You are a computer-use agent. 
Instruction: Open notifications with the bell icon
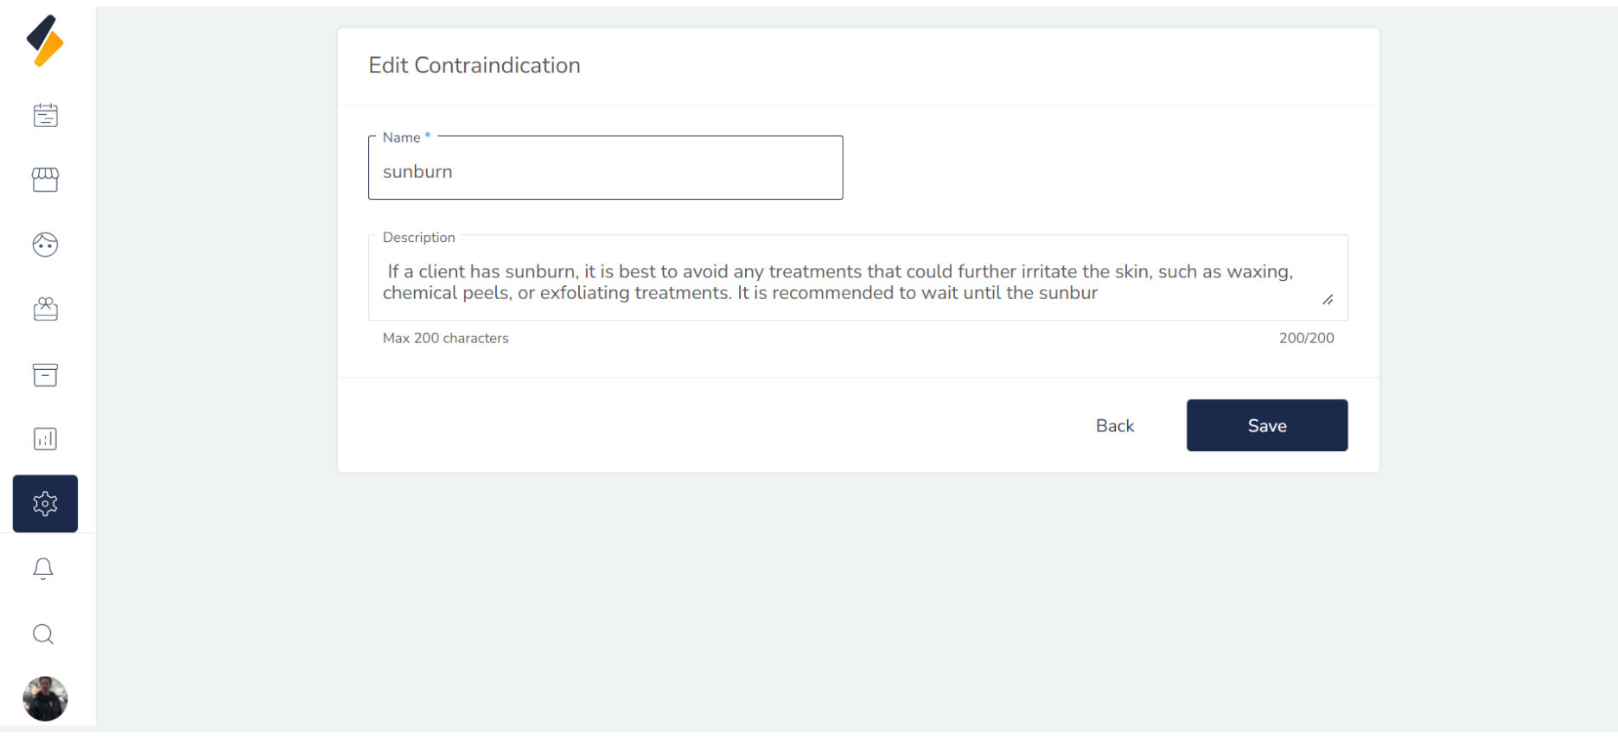pyautogui.click(x=43, y=569)
